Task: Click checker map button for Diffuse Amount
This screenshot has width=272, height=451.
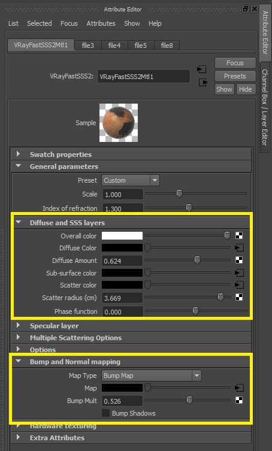Action: [239, 260]
